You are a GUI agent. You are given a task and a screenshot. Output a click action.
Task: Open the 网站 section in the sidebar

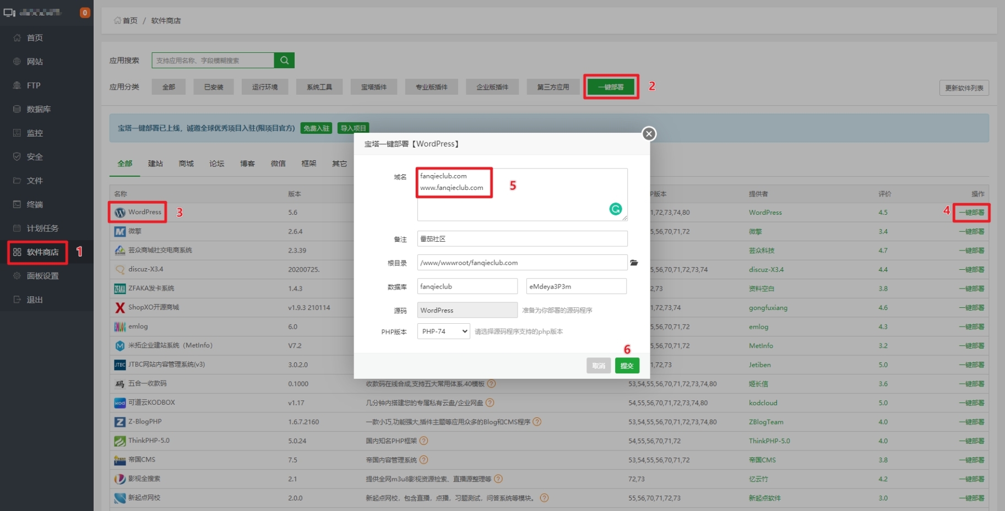click(x=34, y=61)
